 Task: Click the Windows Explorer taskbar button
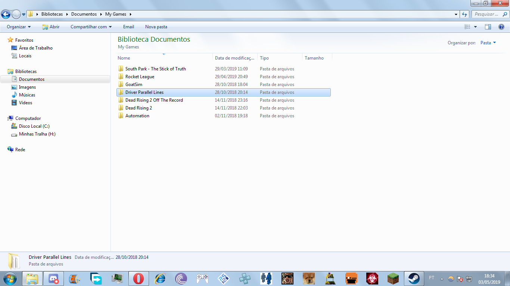tap(32, 279)
